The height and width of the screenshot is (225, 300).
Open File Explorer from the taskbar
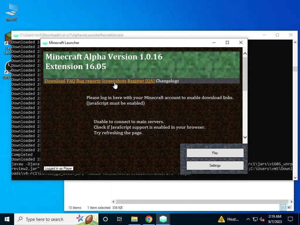(x=134, y=219)
